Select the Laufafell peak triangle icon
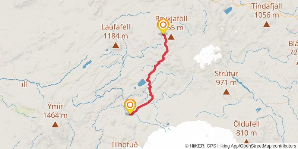 115,45
